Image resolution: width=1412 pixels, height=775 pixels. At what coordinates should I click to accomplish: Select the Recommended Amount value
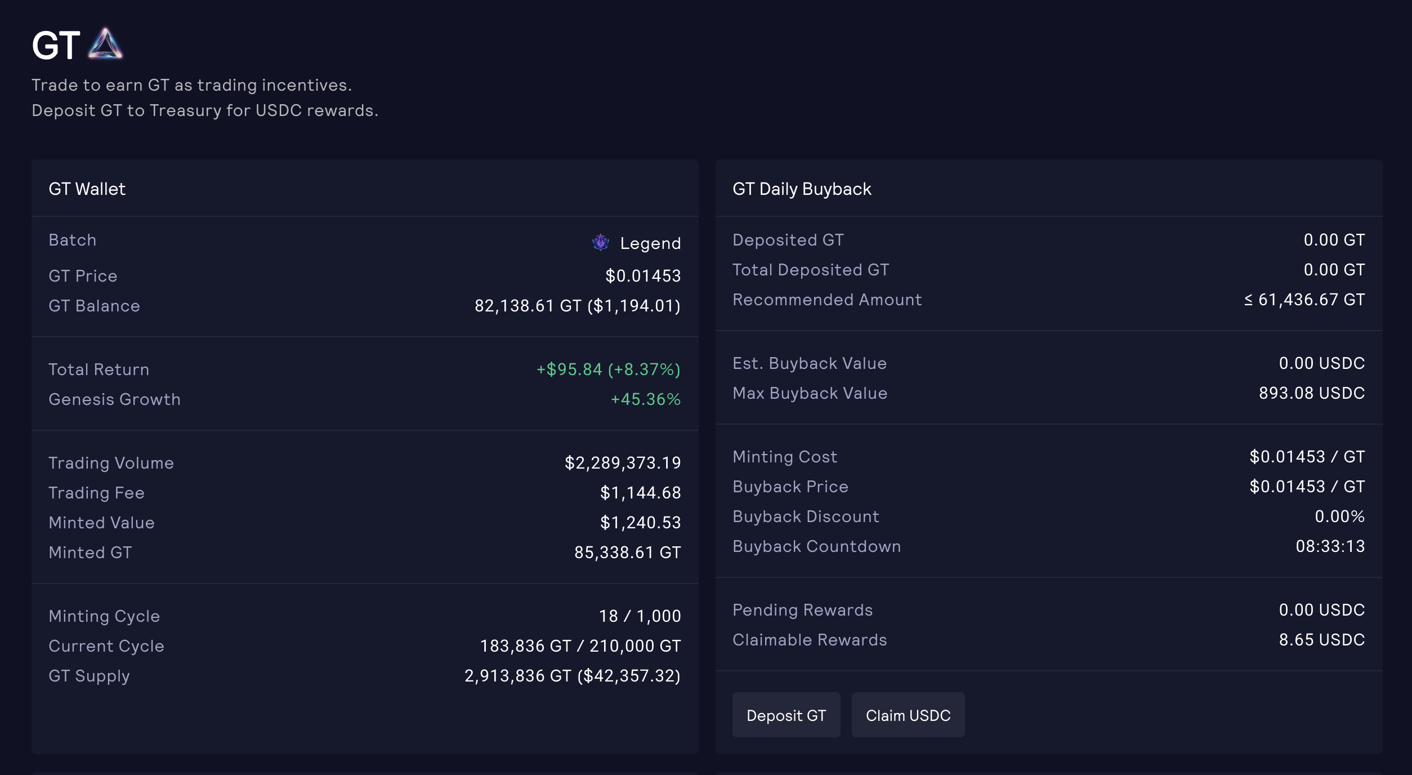click(x=1303, y=299)
